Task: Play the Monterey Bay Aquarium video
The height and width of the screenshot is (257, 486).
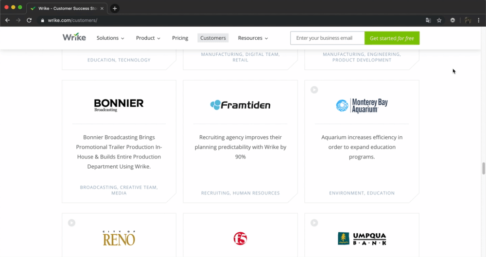Action: point(314,90)
